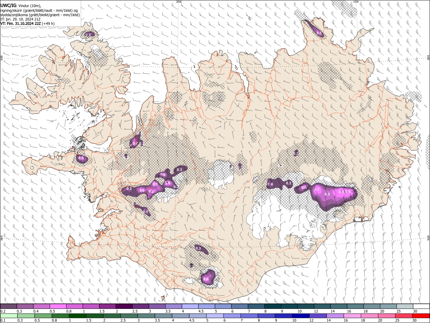The image size is (430, 323).
Task: Click the '4.5' label under the upper scale
Action: tap(201, 311)
